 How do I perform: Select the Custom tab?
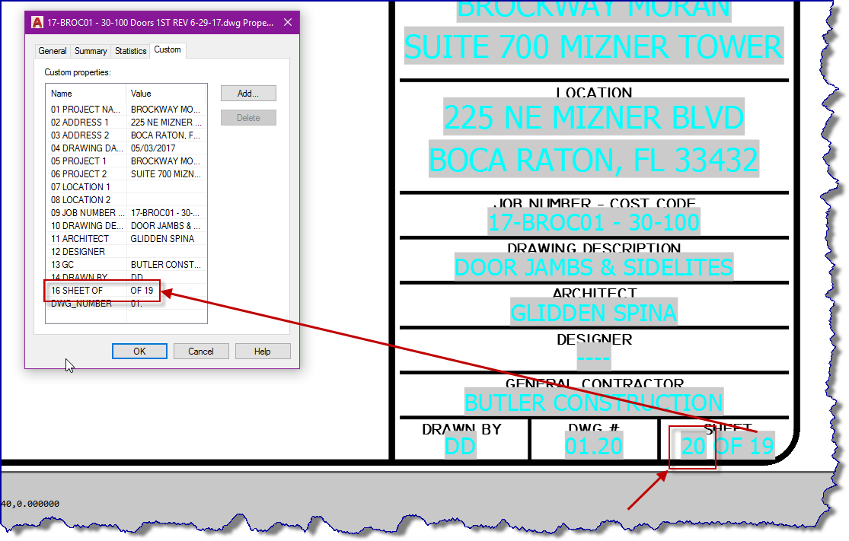click(x=168, y=49)
